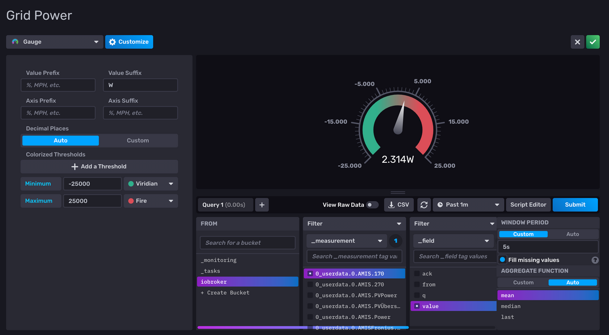This screenshot has height=335, width=609.
Task: Toggle Fill missing values option
Action: 503,260
